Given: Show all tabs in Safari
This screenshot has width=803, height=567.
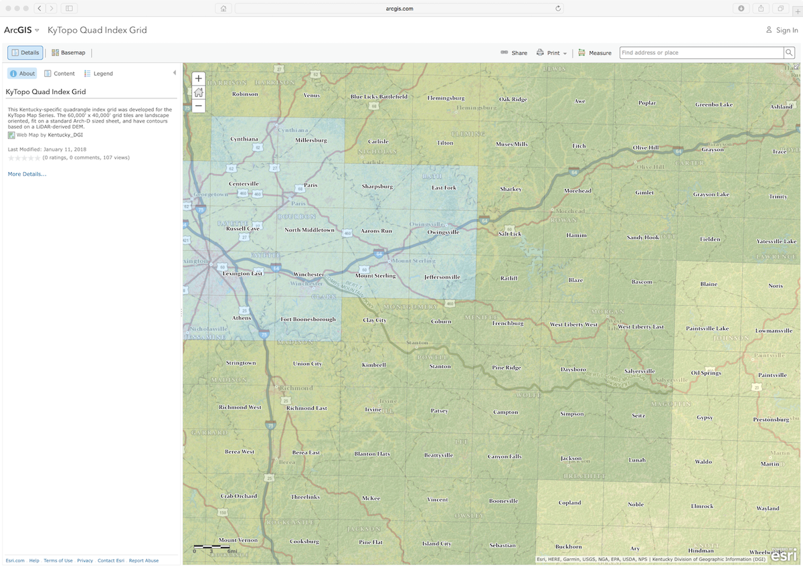Looking at the screenshot, I should (x=780, y=8).
